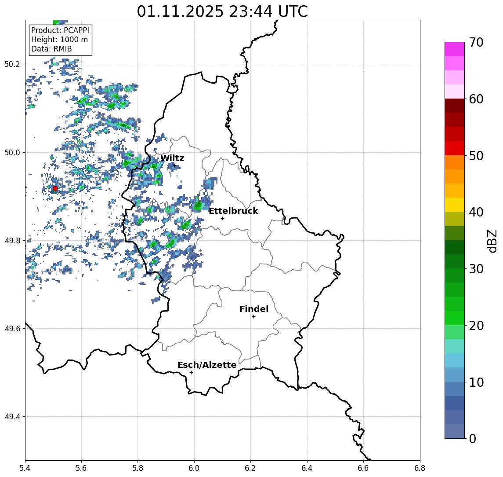
Task: Click the 6.4 longitude axis label
Action: pyautogui.click(x=307, y=468)
